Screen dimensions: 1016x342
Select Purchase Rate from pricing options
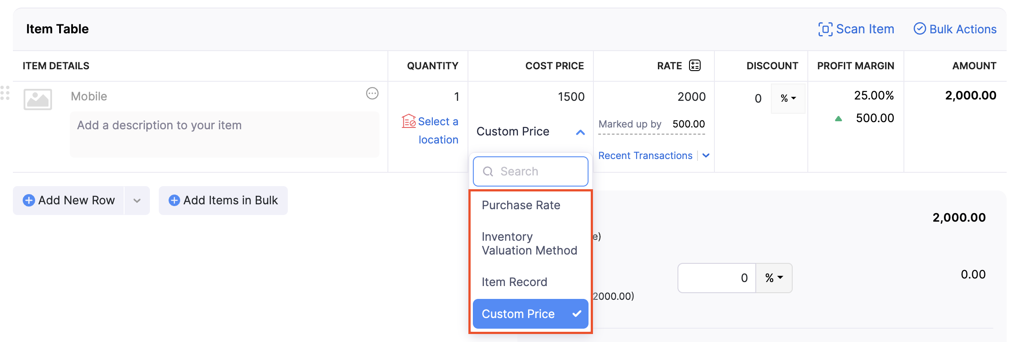tap(520, 205)
